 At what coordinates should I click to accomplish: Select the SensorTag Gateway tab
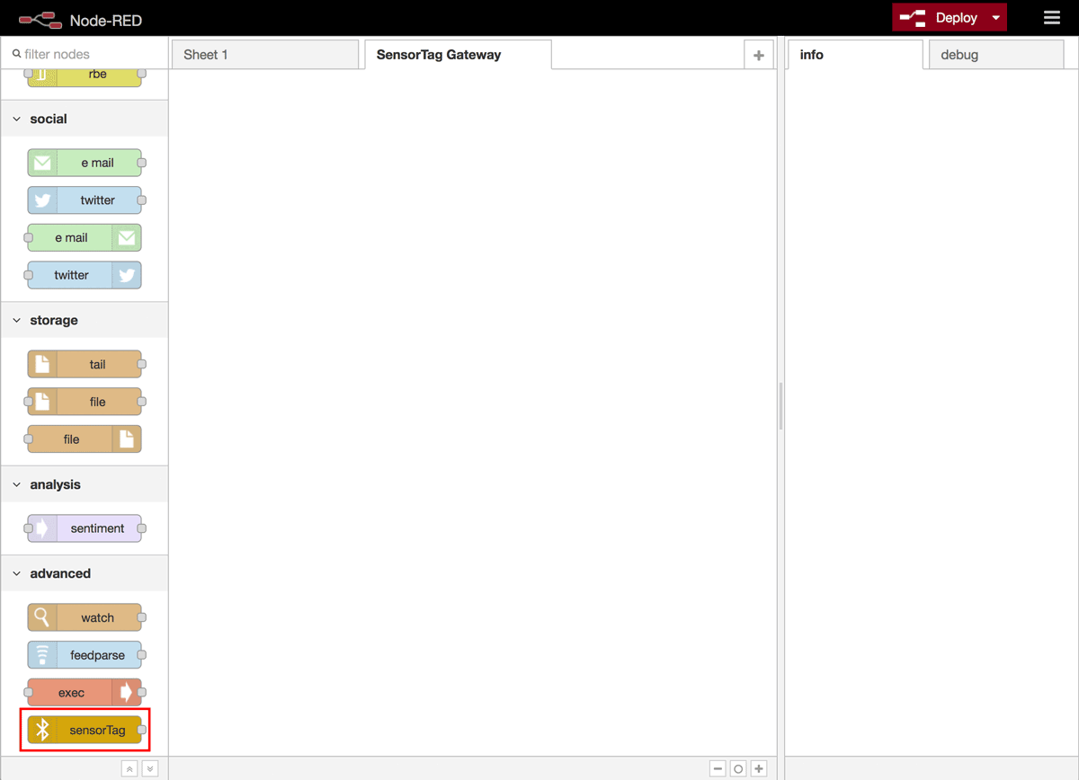pos(458,55)
